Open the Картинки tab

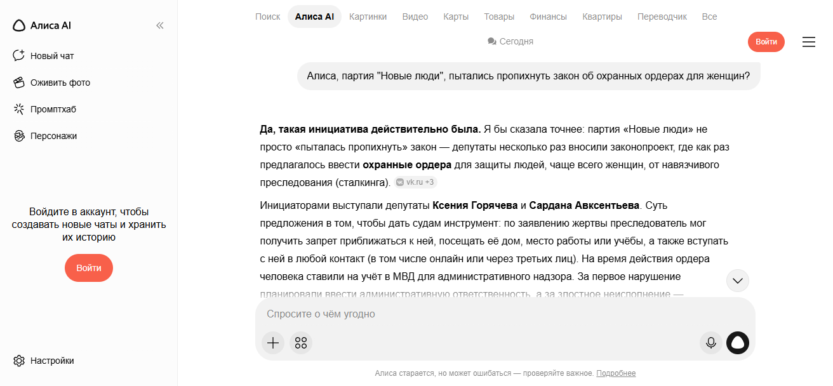pyautogui.click(x=368, y=17)
